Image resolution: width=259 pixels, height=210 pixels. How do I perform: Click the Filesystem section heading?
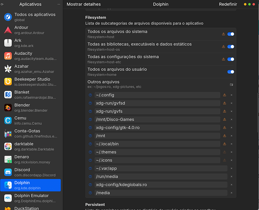[96, 18]
